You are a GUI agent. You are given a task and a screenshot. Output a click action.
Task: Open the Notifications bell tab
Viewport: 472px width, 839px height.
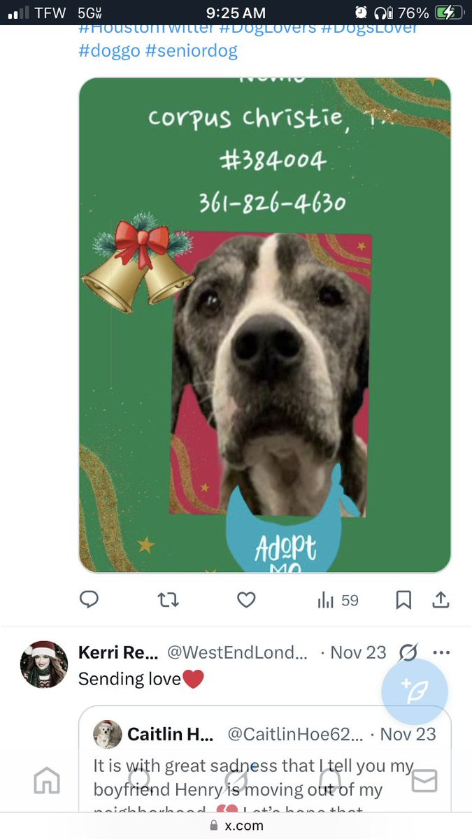(330, 780)
